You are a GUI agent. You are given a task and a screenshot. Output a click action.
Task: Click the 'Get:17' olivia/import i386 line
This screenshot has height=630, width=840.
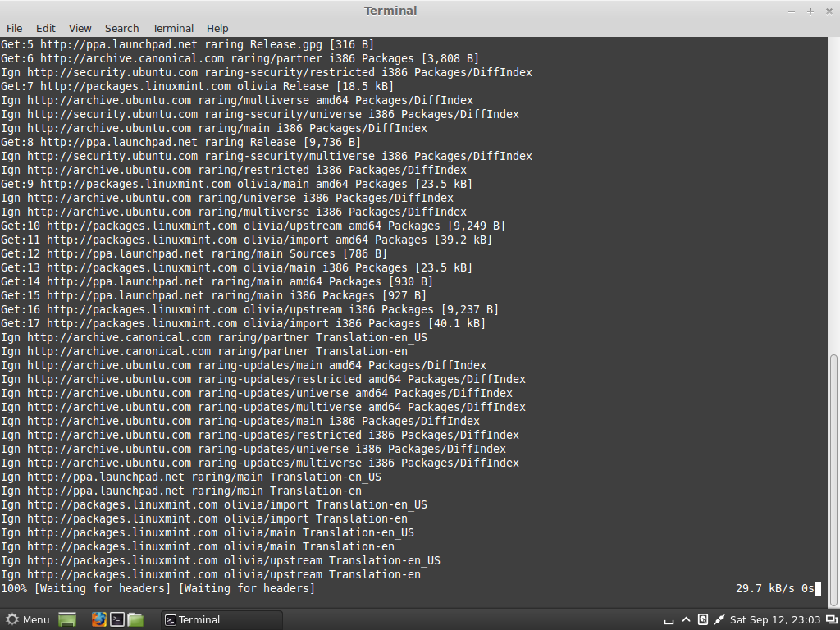243,323
